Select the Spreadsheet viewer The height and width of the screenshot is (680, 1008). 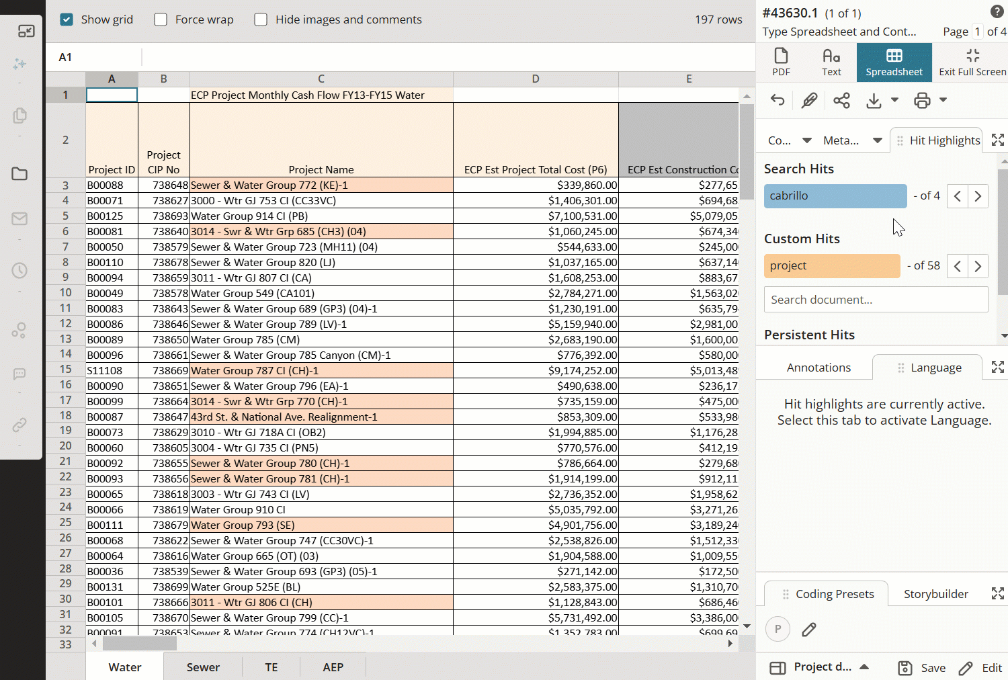[894, 62]
